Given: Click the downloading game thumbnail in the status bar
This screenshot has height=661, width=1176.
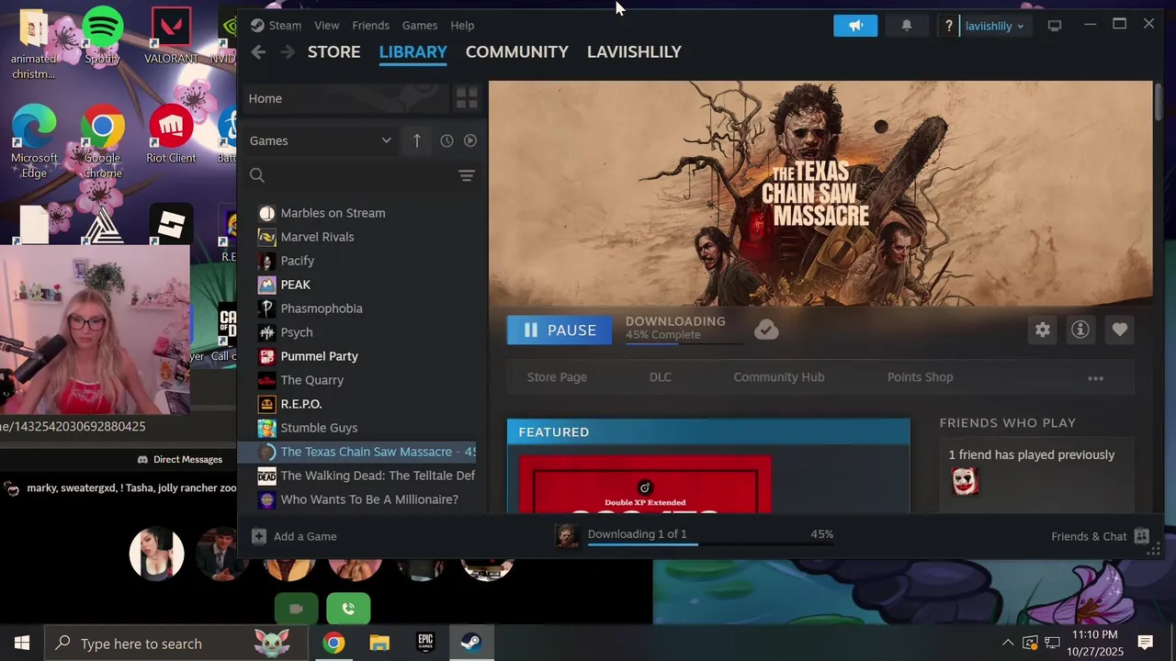Looking at the screenshot, I should [x=568, y=535].
